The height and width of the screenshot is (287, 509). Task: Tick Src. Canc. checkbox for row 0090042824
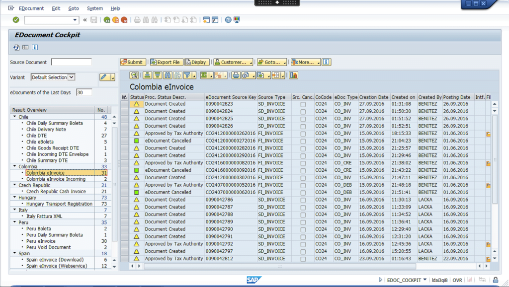(303, 112)
